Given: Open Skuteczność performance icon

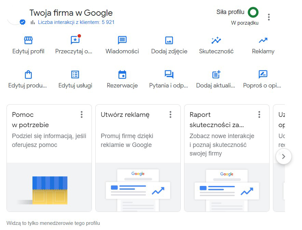Looking at the screenshot, I should pos(216,40).
